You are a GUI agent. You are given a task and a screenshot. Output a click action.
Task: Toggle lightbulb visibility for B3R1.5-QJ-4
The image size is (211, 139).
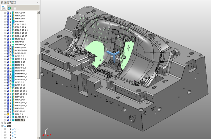point(11,27)
